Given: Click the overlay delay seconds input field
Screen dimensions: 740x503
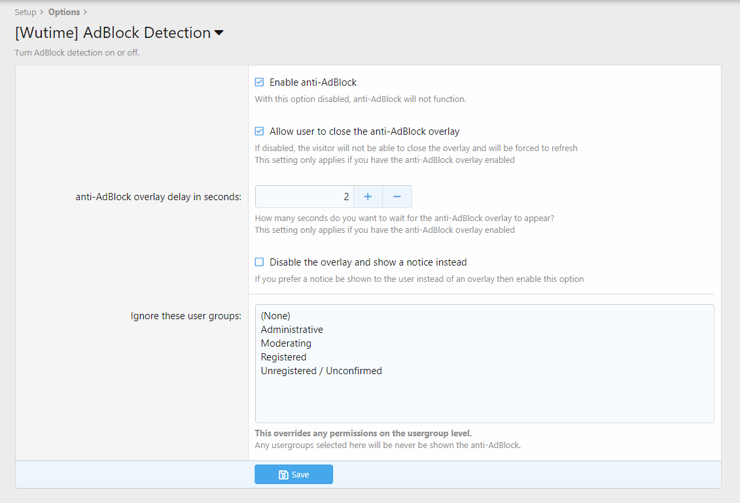Looking at the screenshot, I should (x=304, y=197).
